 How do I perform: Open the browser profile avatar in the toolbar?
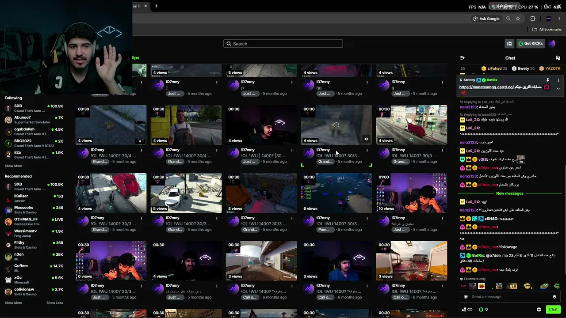click(x=548, y=19)
